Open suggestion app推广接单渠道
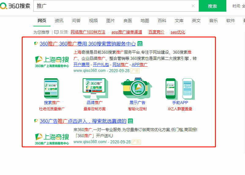 tap(127, 32)
